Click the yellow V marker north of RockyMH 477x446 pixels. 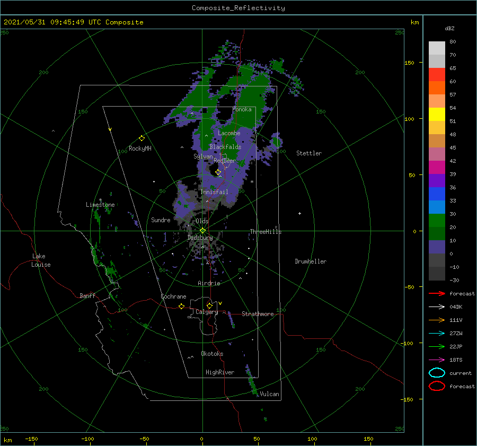click(x=110, y=129)
